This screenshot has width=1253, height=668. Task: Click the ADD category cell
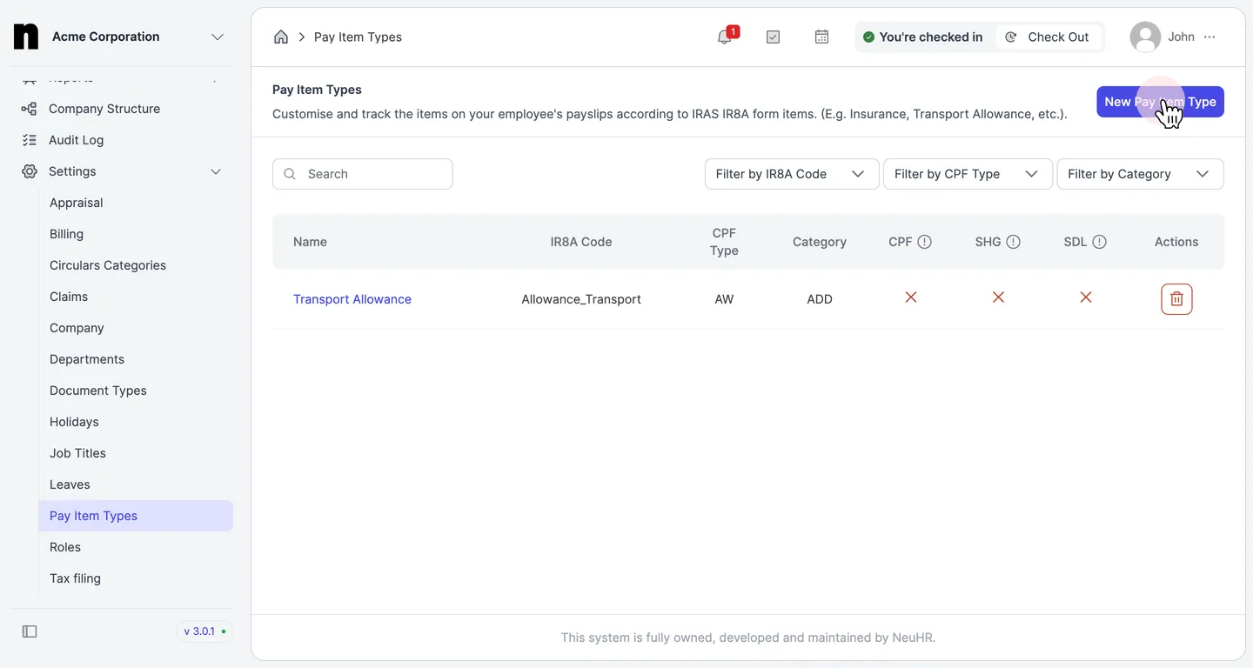tap(820, 299)
